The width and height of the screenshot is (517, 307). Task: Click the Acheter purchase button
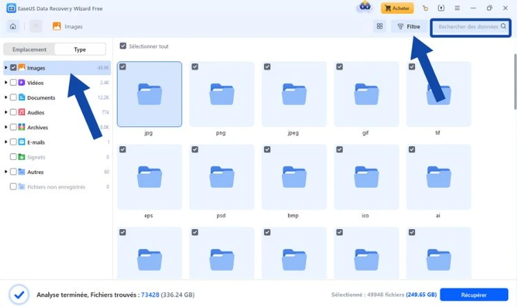[x=397, y=8]
